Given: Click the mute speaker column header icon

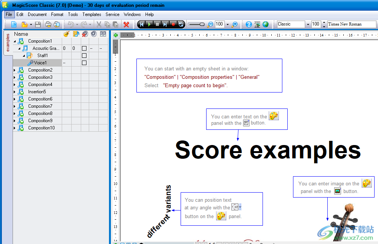Looking at the screenshot, I should tap(85, 34).
